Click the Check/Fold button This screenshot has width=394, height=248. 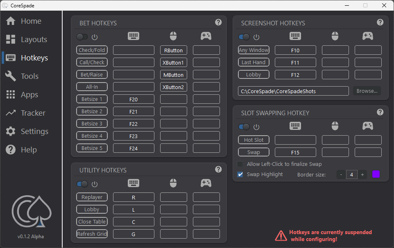92,50
